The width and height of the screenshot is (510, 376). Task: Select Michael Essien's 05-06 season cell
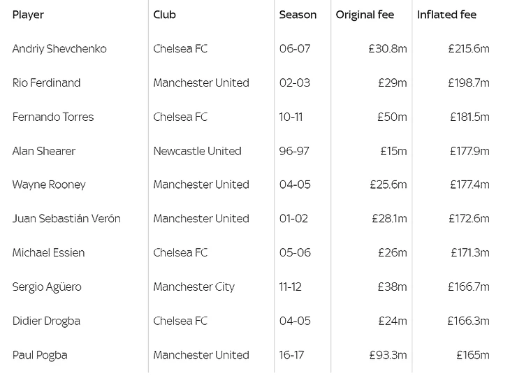pos(295,253)
